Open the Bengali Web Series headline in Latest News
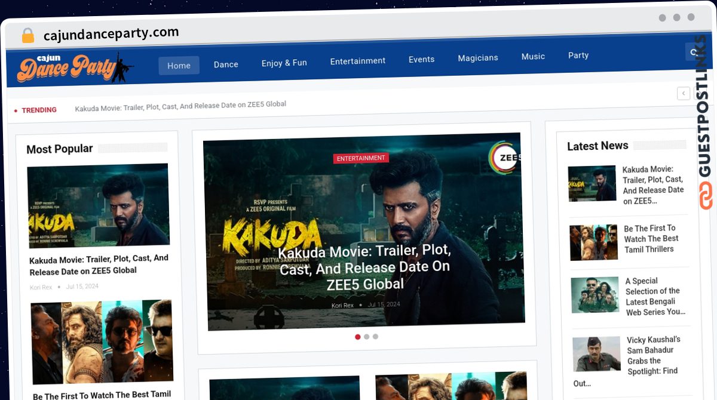The height and width of the screenshot is (400, 717). (x=655, y=297)
